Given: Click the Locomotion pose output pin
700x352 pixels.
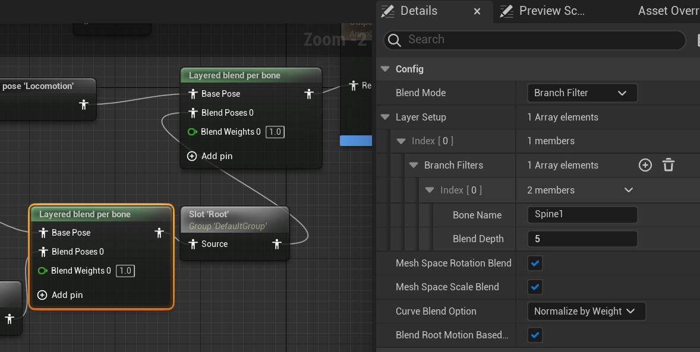Looking at the screenshot, I should (x=84, y=104).
